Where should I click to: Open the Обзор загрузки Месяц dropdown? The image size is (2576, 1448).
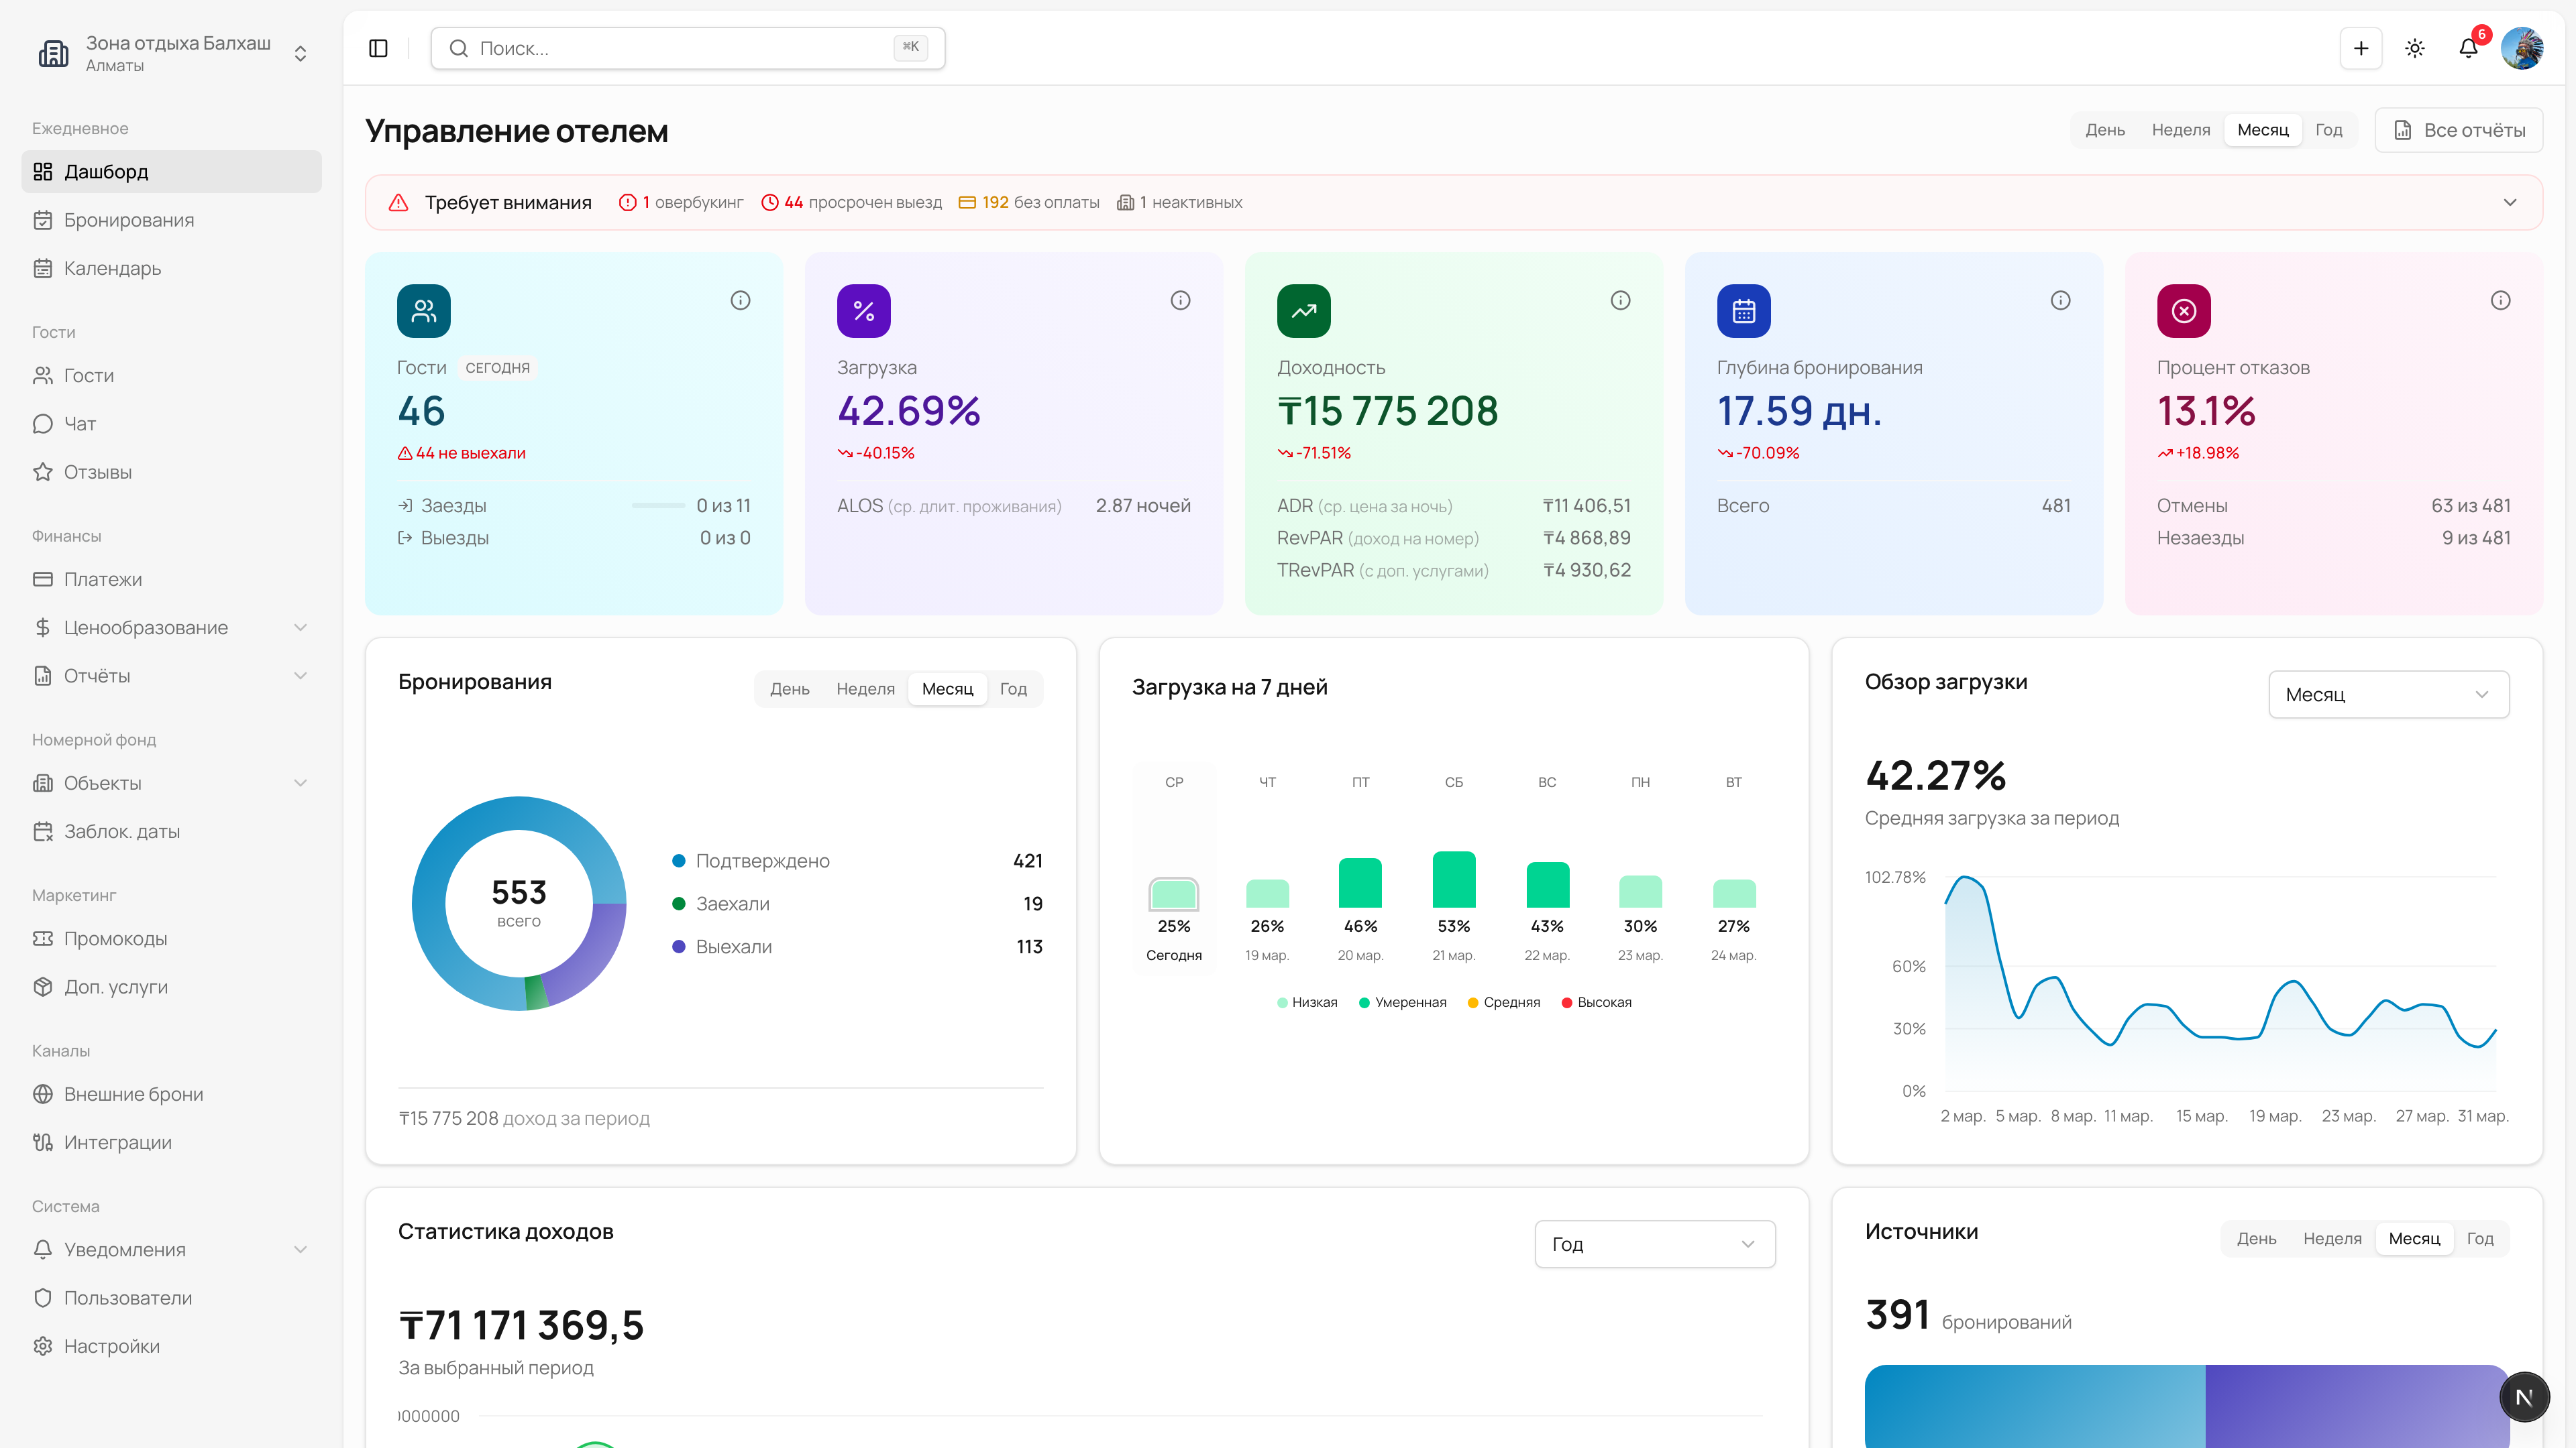point(2388,695)
